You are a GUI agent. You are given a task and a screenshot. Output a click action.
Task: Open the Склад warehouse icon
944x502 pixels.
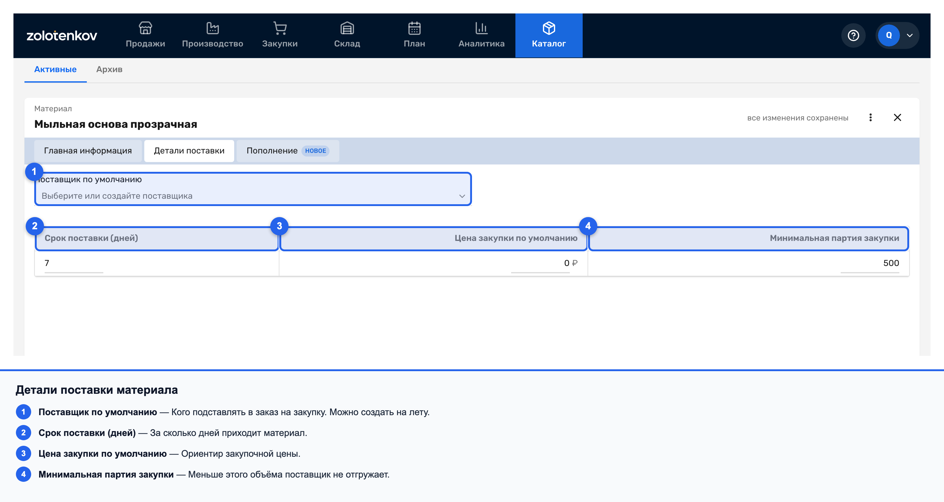tap(347, 28)
